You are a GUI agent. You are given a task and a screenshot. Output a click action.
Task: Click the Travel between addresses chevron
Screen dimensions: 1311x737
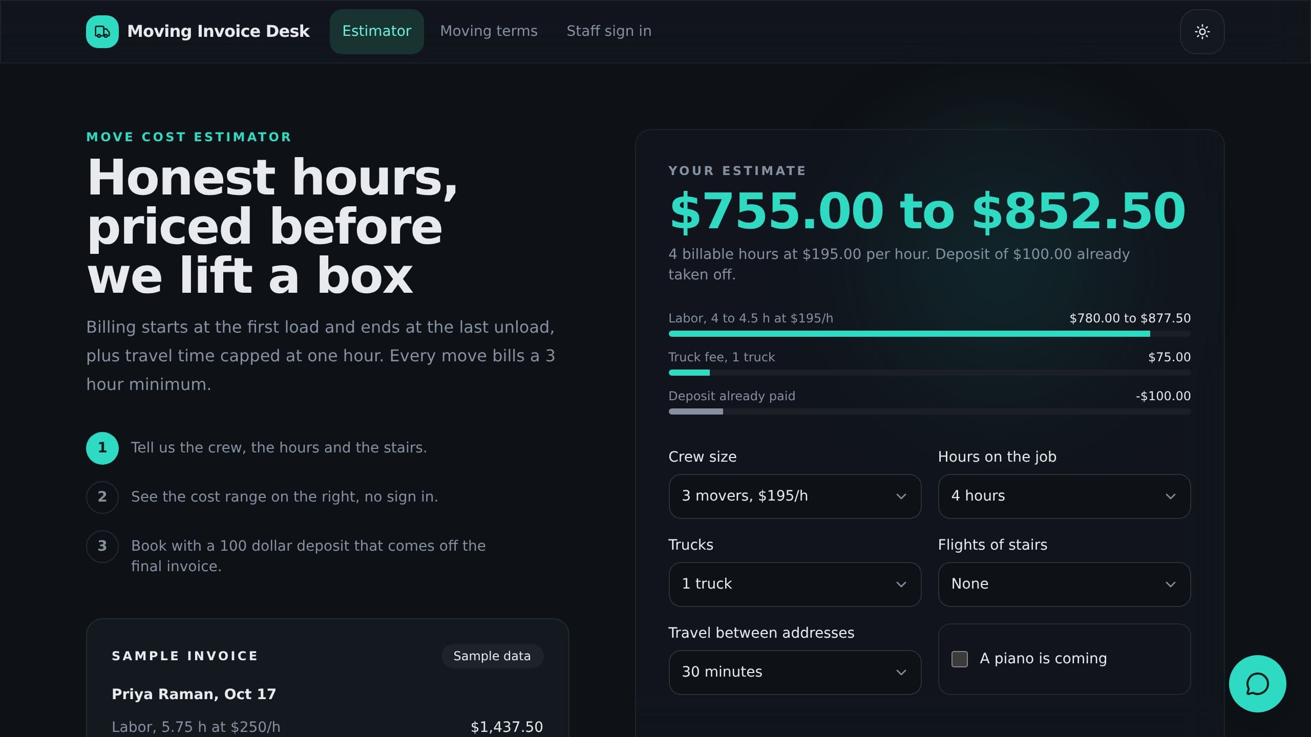(x=901, y=673)
